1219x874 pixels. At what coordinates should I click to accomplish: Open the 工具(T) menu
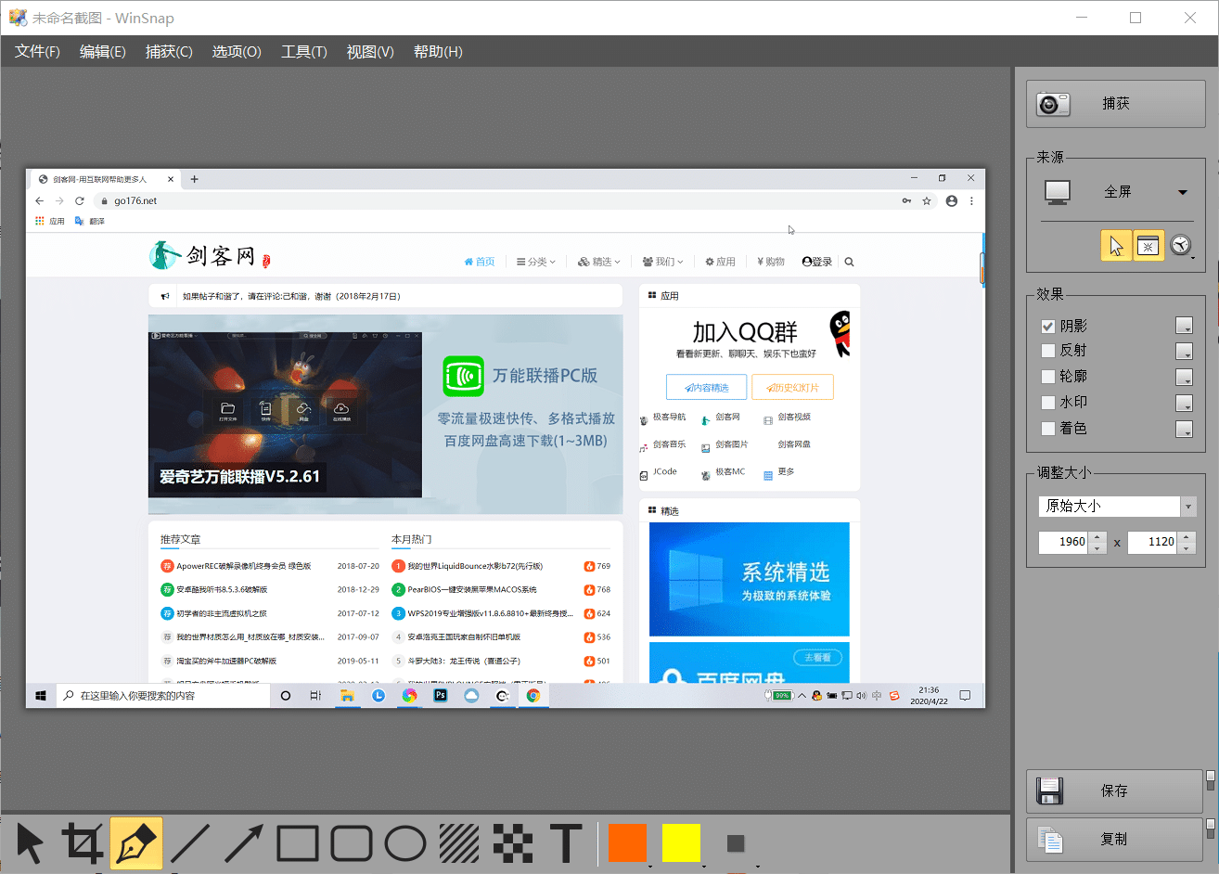[304, 52]
